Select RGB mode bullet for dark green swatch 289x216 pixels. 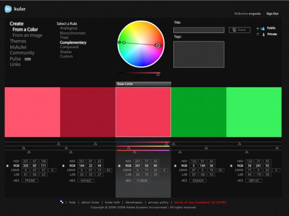[x=175, y=166]
